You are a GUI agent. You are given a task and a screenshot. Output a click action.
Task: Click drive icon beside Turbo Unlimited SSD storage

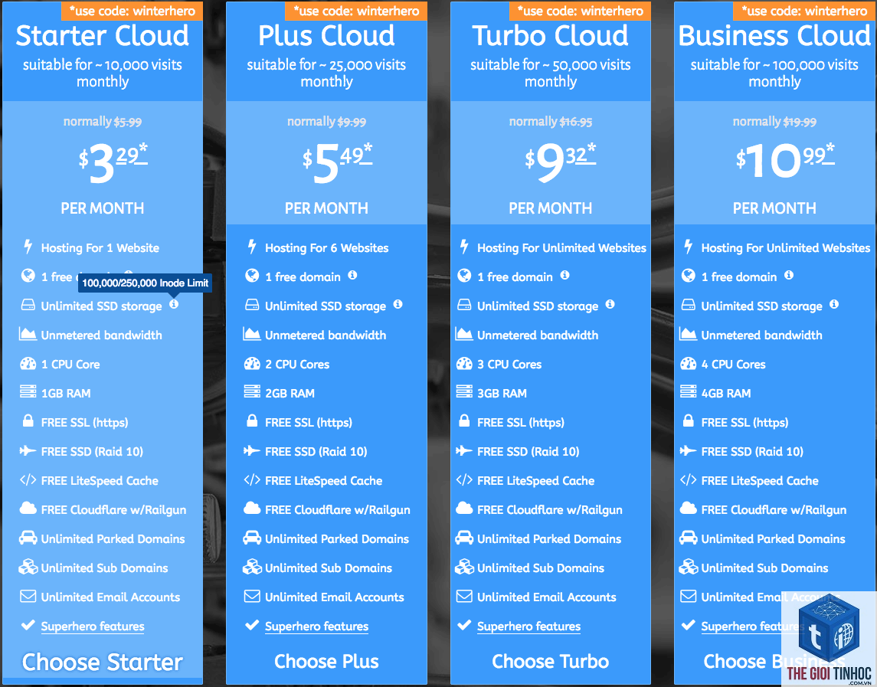coord(464,305)
